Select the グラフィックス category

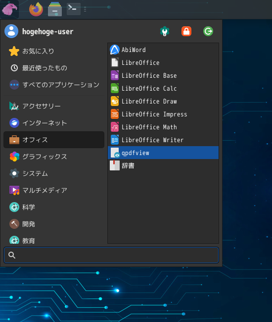(54, 157)
